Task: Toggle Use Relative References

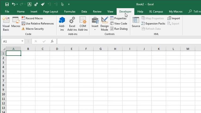Action: [x=38, y=24]
